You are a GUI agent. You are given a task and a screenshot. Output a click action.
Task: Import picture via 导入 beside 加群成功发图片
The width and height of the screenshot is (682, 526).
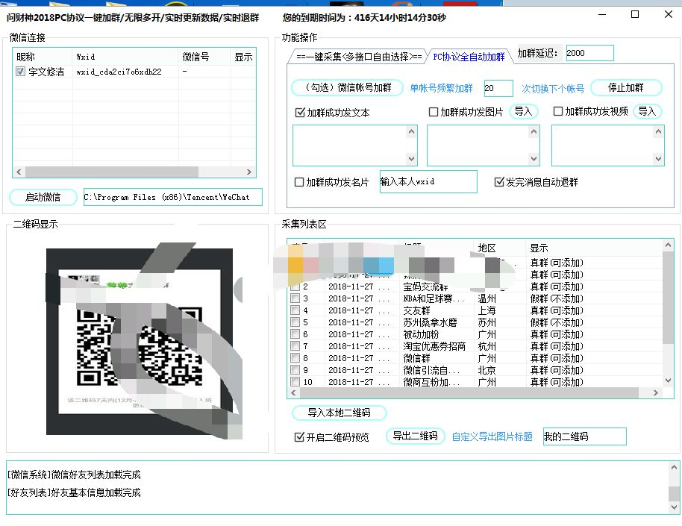pyautogui.click(x=523, y=111)
